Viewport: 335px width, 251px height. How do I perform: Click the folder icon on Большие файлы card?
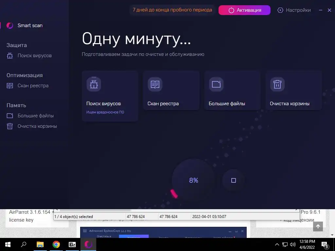coord(216,84)
